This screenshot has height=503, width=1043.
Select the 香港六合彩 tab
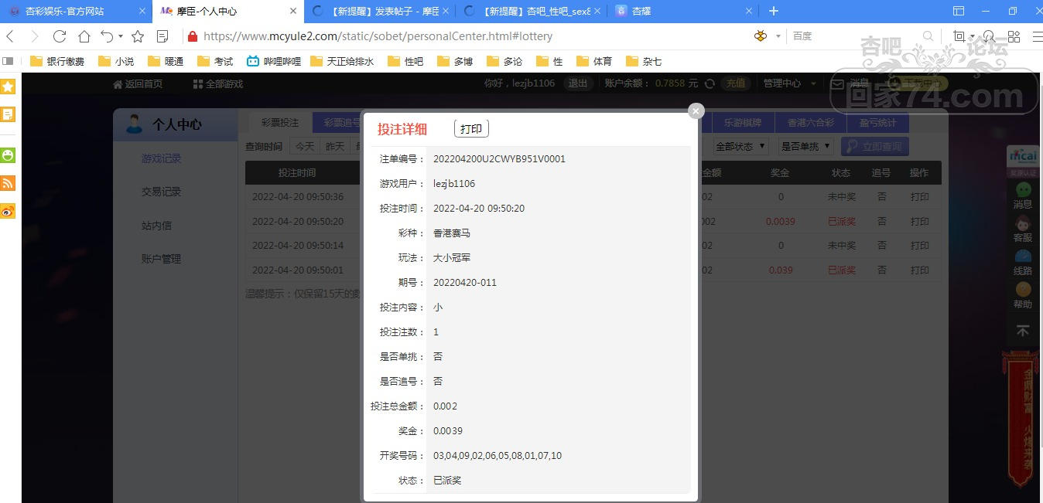(x=811, y=123)
